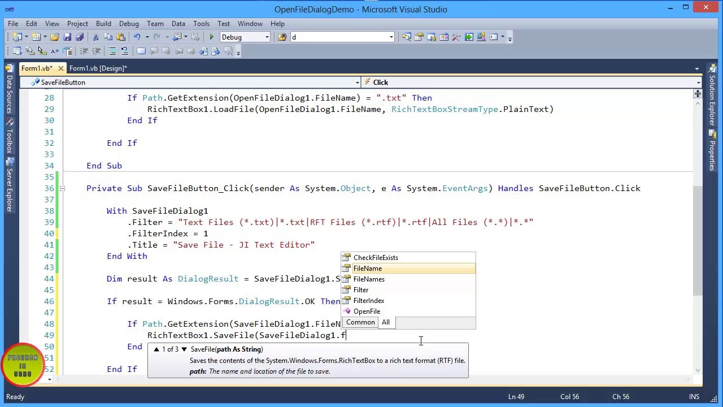
Task: Open the File menu
Action: pyautogui.click(x=13, y=24)
